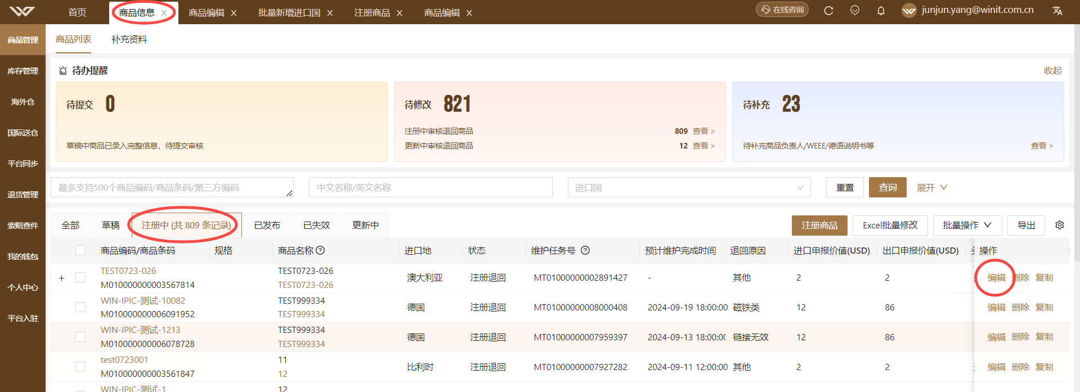
Task: Click the language translate icon
Action: 1057,11
